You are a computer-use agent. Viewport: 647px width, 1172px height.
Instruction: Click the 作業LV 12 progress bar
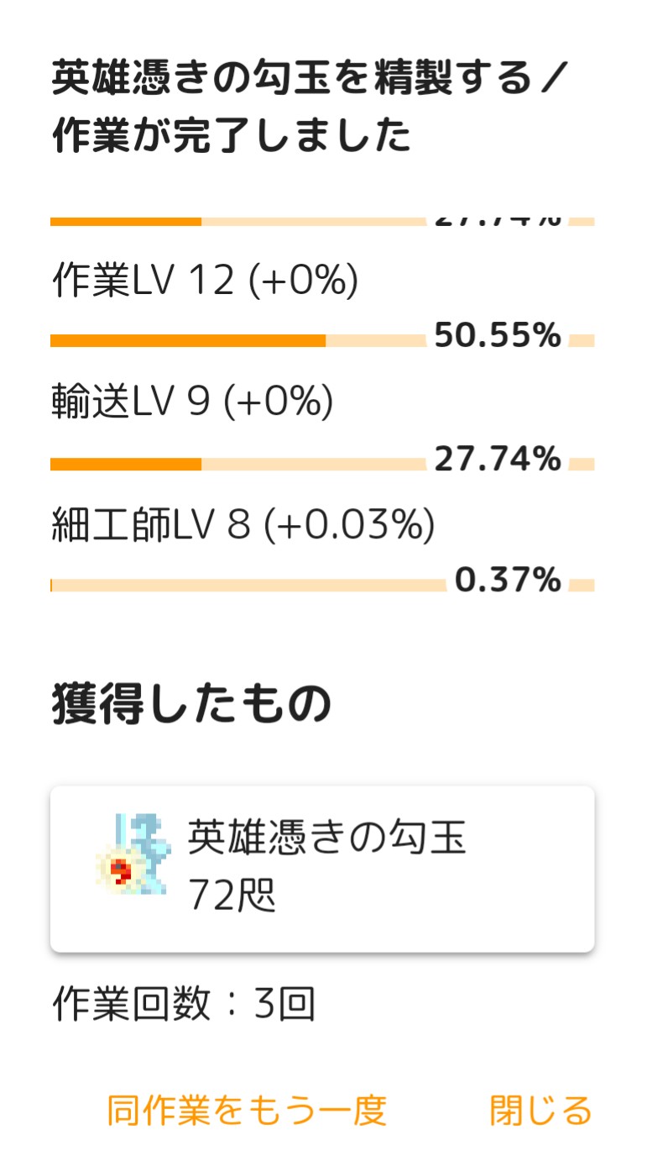(322, 340)
